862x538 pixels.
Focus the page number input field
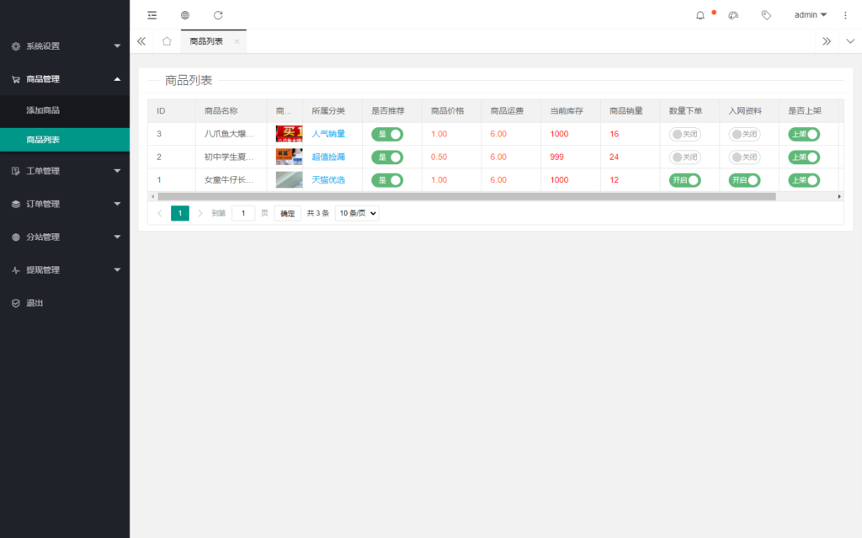243,214
